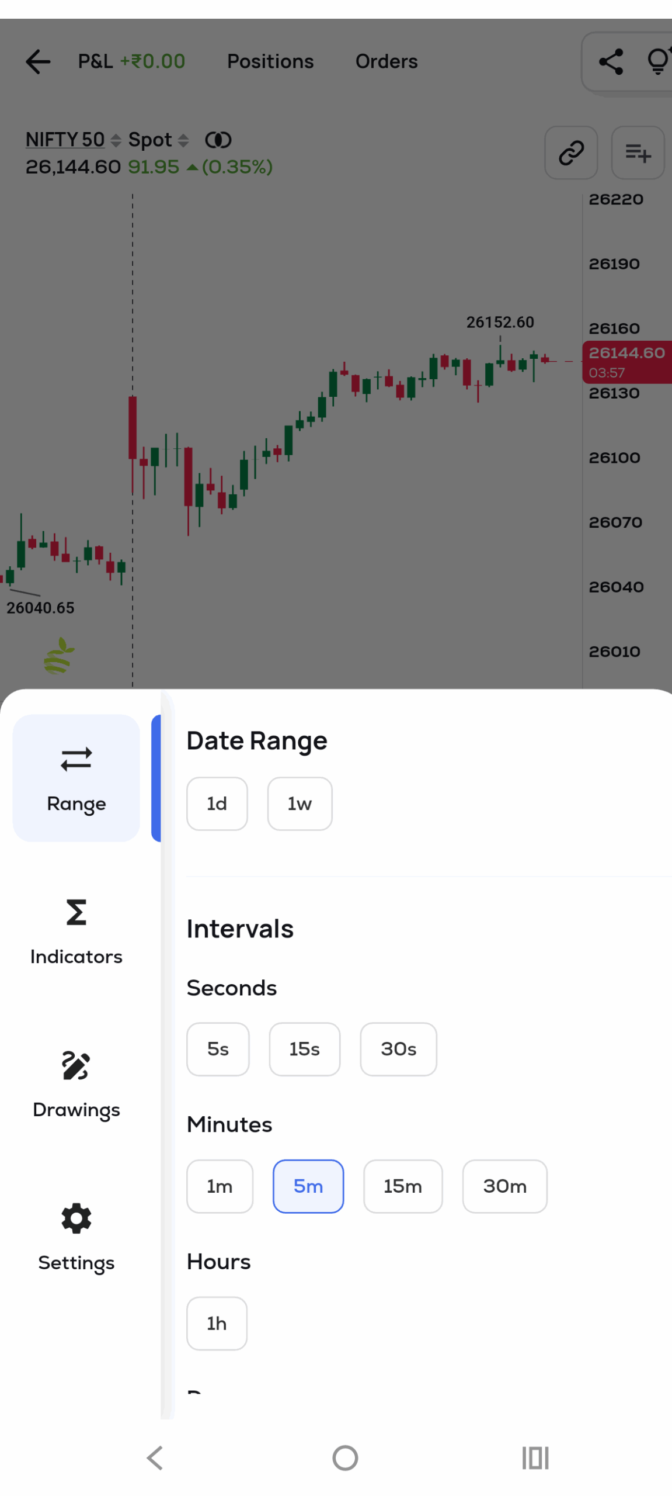Select the 5m interval option

tap(308, 1186)
